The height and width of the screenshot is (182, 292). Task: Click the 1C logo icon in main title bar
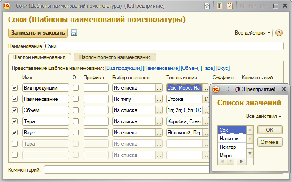(7, 6)
